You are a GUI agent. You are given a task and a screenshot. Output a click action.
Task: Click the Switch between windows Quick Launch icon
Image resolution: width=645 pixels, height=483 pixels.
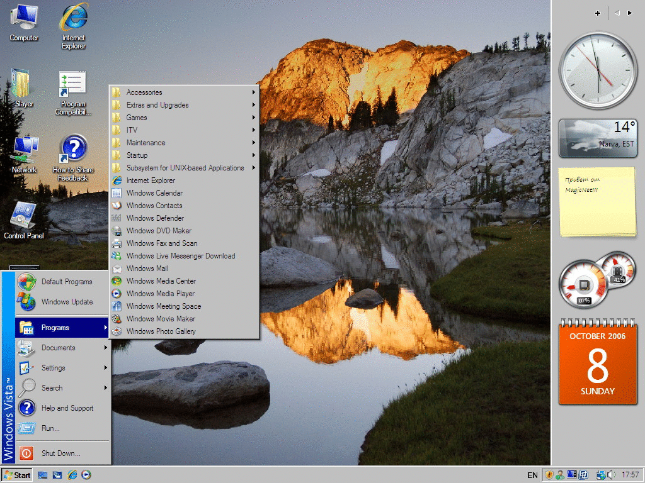pyautogui.click(x=57, y=475)
